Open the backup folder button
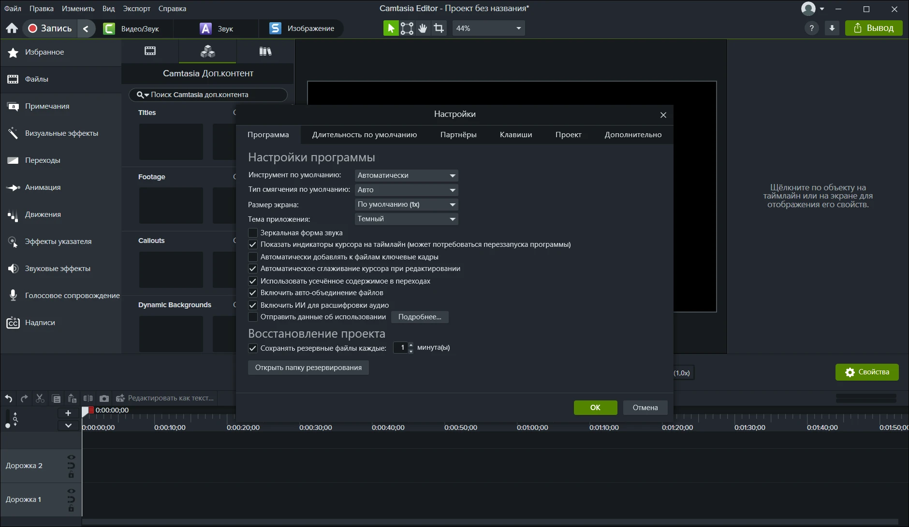Image resolution: width=909 pixels, height=527 pixels. 308,368
